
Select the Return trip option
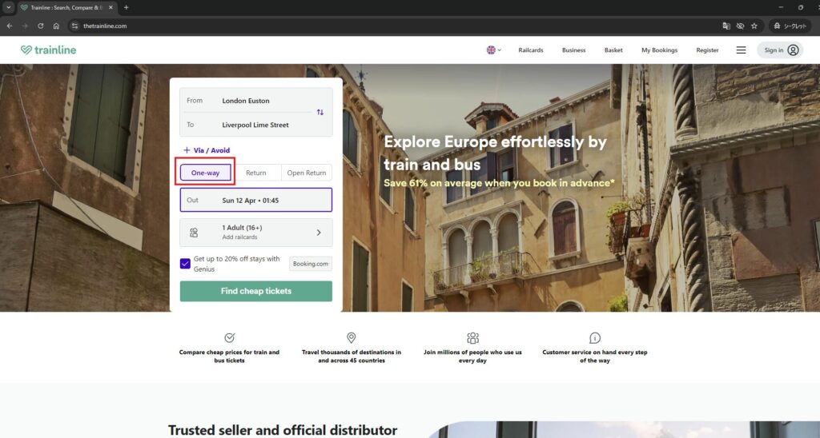[256, 173]
